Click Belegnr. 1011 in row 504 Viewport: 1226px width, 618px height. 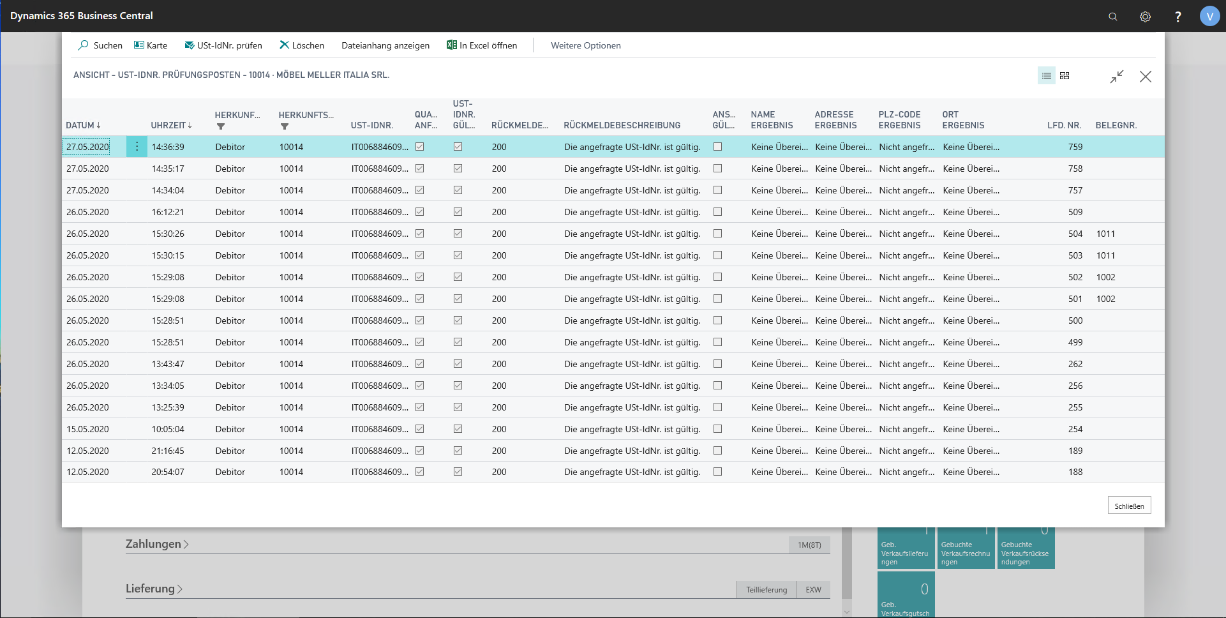1106,234
